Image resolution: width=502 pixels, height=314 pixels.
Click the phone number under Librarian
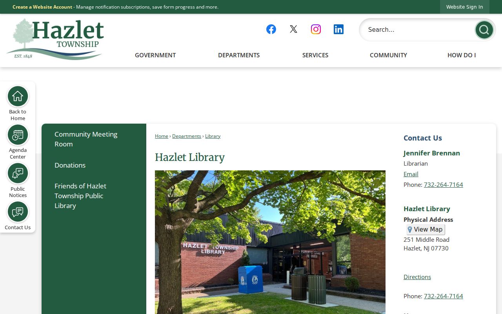(444, 185)
